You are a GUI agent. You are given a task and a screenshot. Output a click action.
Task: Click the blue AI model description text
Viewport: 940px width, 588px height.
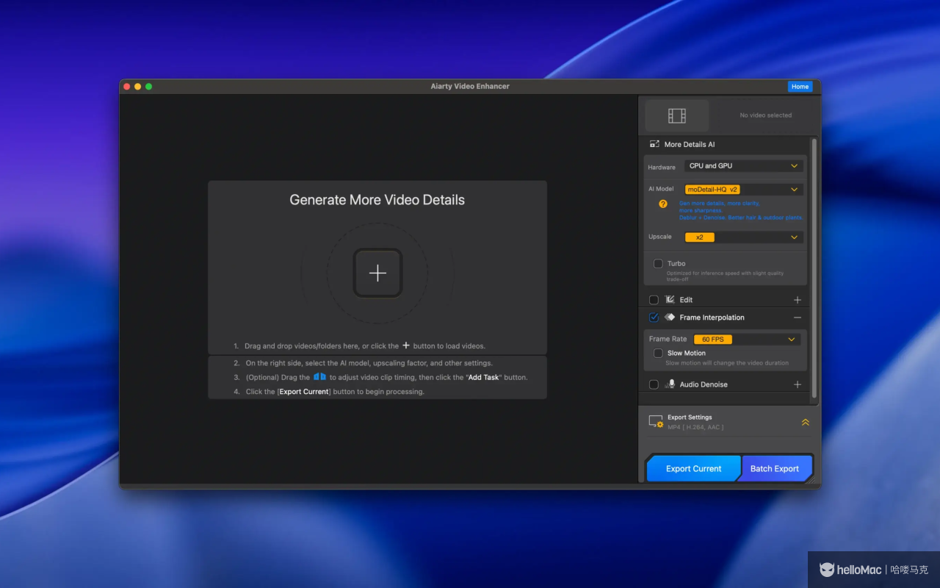tap(740, 211)
